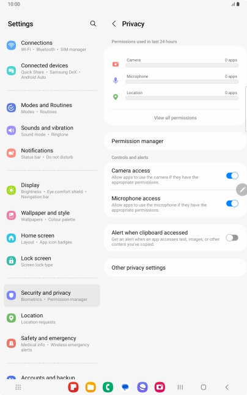Select Connections in the settings list
This screenshot has width=247, height=395.
52,46
